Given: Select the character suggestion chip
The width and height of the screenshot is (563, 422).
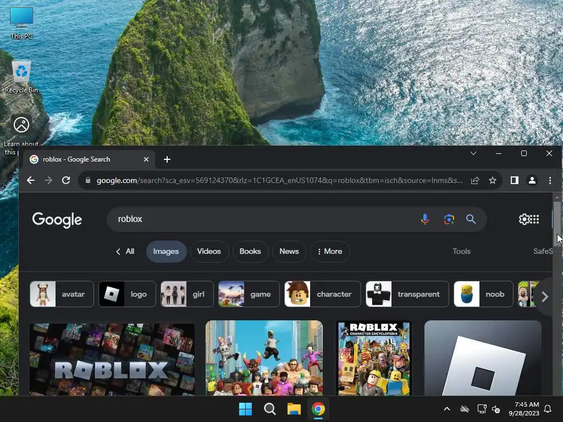Looking at the screenshot, I should click(322, 295).
